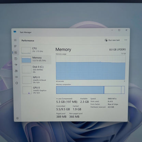Screen dimensions: 142x142
Task: Click the GPU 0 mini graph thumbnail
Action: (x=27, y=90)
